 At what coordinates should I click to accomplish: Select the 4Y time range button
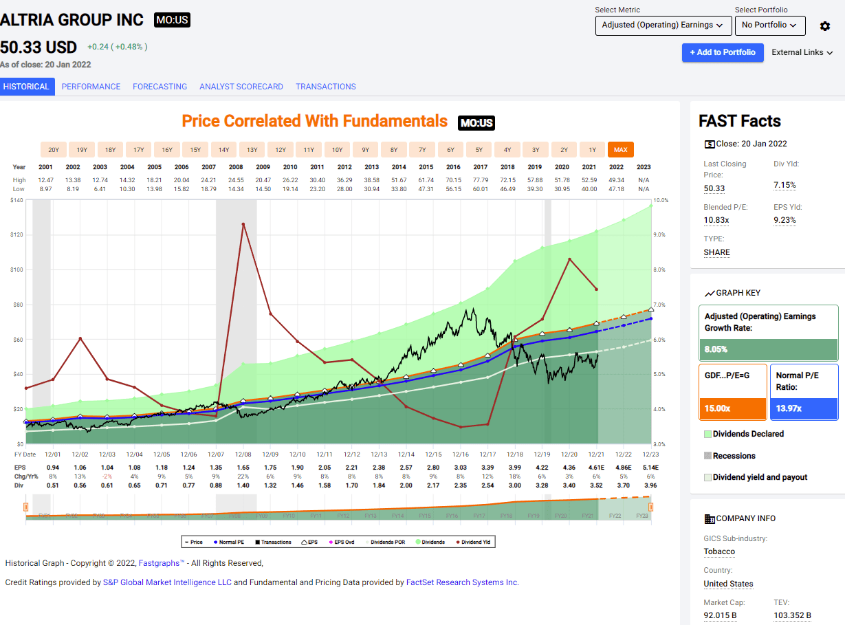[507, 150]
